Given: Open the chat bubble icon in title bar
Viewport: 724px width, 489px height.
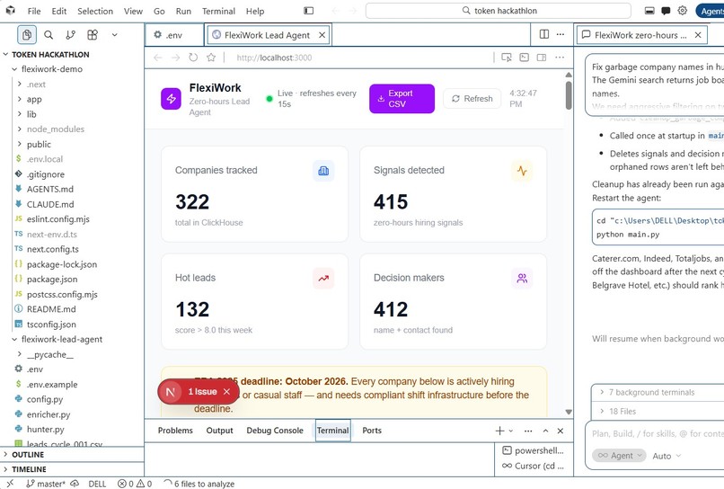Looking at the screenshot, I should (666, 11).
